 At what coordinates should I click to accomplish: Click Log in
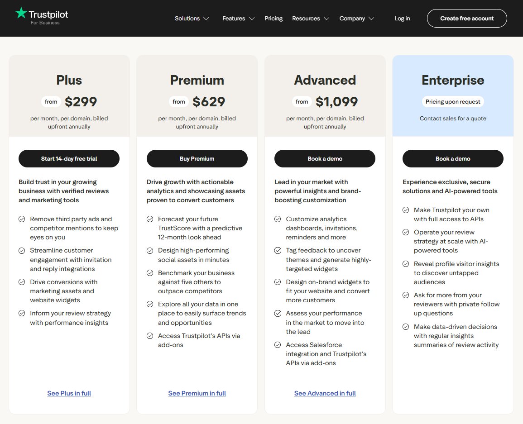tap(402, 19)
